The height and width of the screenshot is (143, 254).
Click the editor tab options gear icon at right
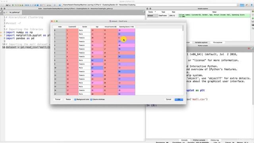144,12
